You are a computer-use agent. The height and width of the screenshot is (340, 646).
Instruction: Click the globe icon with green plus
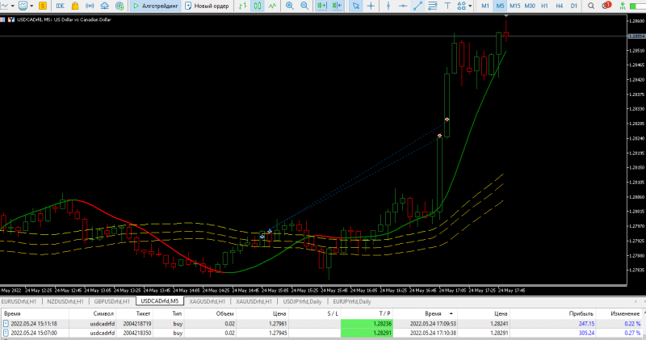click(x=120, y=6)
